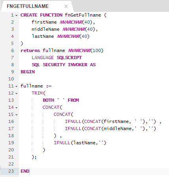Click the empty line 10 in the editor

point(94,79)
